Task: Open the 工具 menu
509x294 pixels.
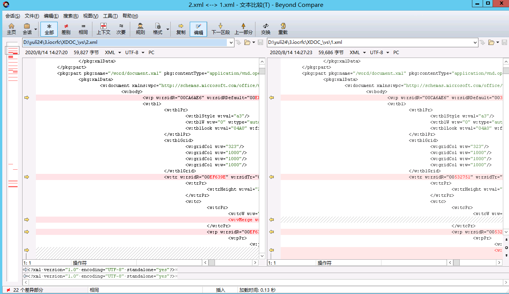Action: click(111, 16)
